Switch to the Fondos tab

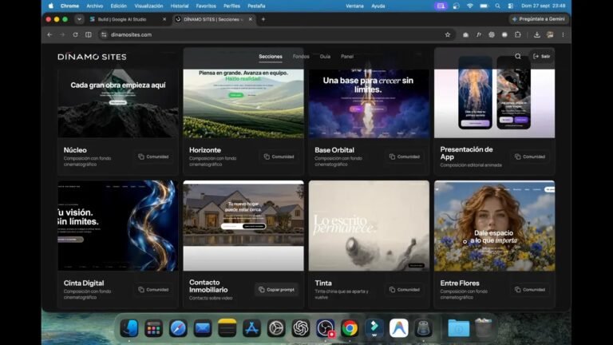(x=301, y=57)
